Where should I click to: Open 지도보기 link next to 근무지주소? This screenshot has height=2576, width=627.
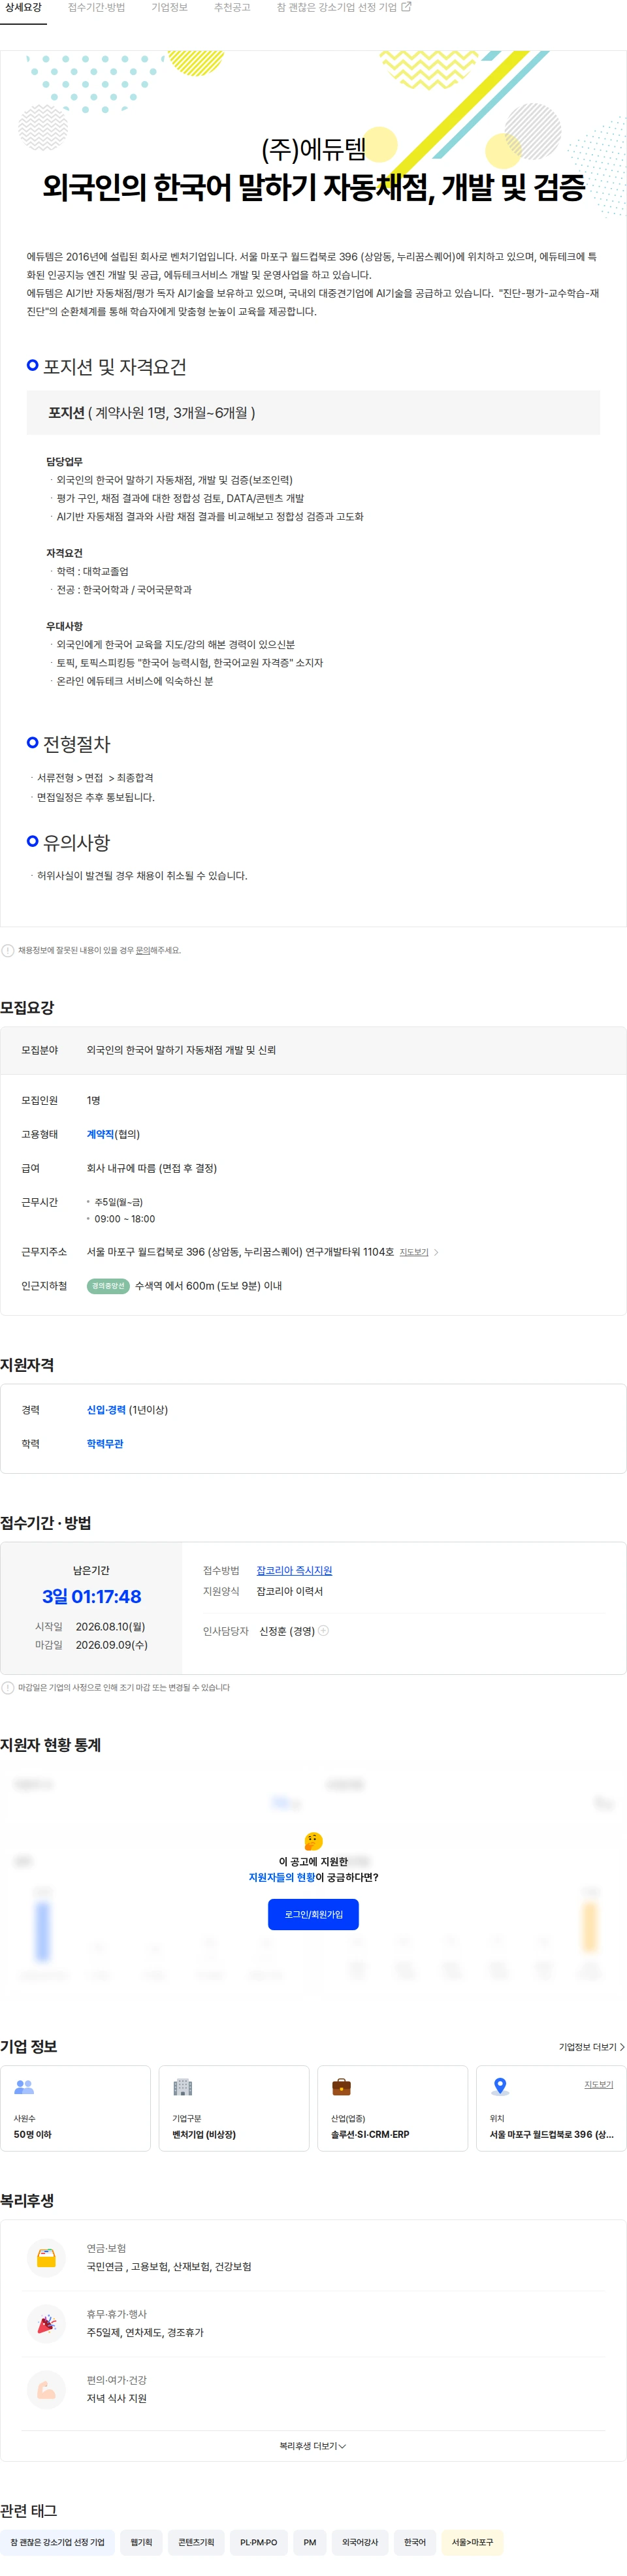pos(414,1252)
